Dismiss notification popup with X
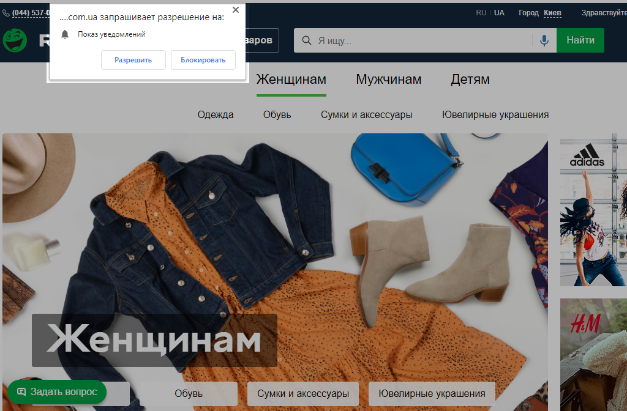The width and height of the screenshot is (627, 411). pos(235,9)
